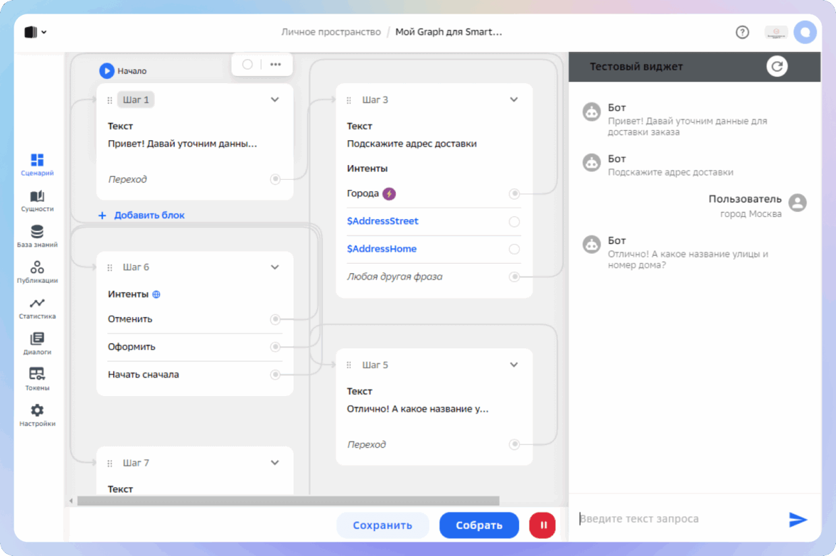
Task: Click the drag handle of Шаг 7
Action: coord(109,464)
